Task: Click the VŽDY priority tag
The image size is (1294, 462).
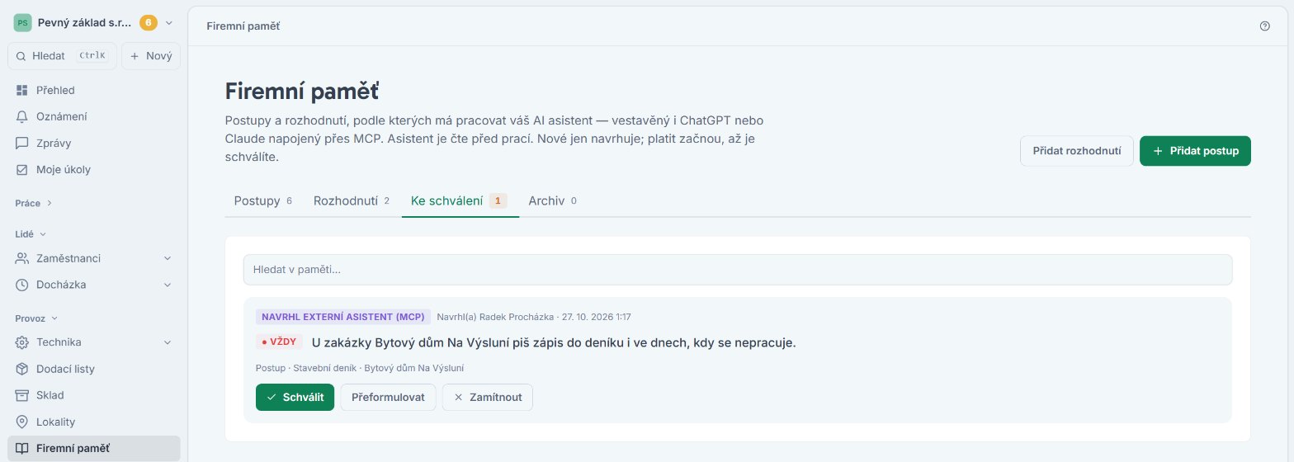Action: click(279, 342)
